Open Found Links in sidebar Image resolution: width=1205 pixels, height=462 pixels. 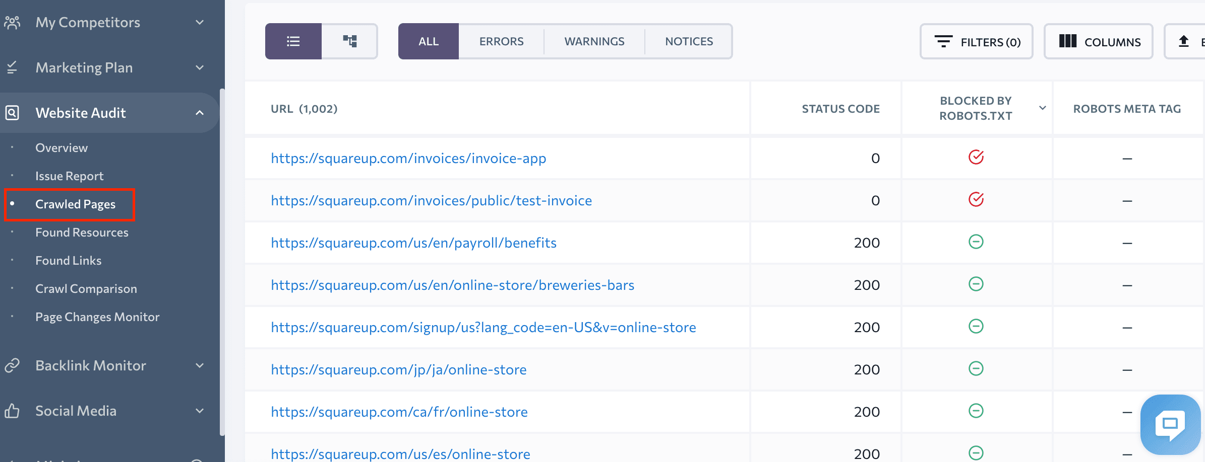pos(68,261)
